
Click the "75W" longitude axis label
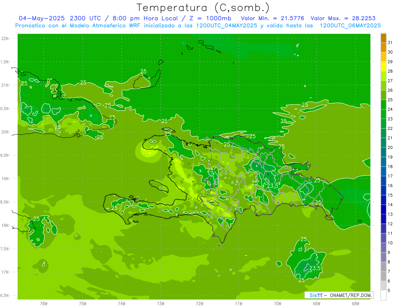coord(83,303)
